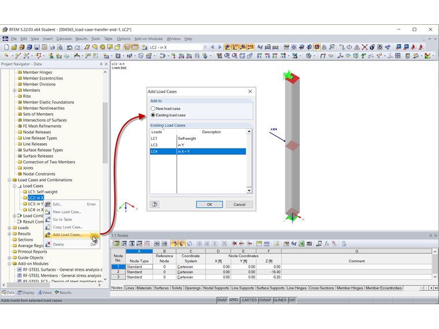Click the Undo arrow icon

69,47
